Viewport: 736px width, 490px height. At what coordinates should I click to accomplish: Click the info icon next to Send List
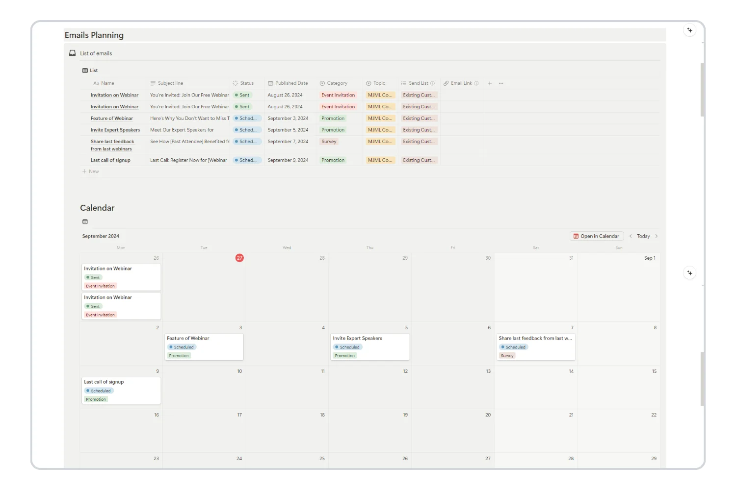click(x=432, y=83)
